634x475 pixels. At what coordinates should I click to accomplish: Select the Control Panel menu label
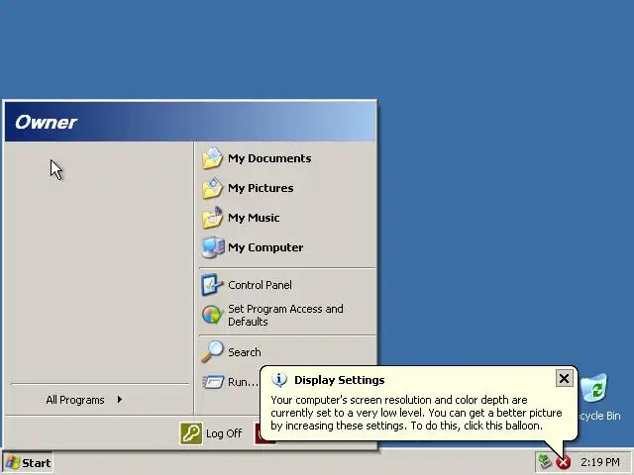(260, 285)
